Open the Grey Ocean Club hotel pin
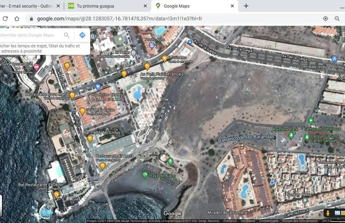The width and height of the screenshot is (345, 223). click(x=36, y=67)
